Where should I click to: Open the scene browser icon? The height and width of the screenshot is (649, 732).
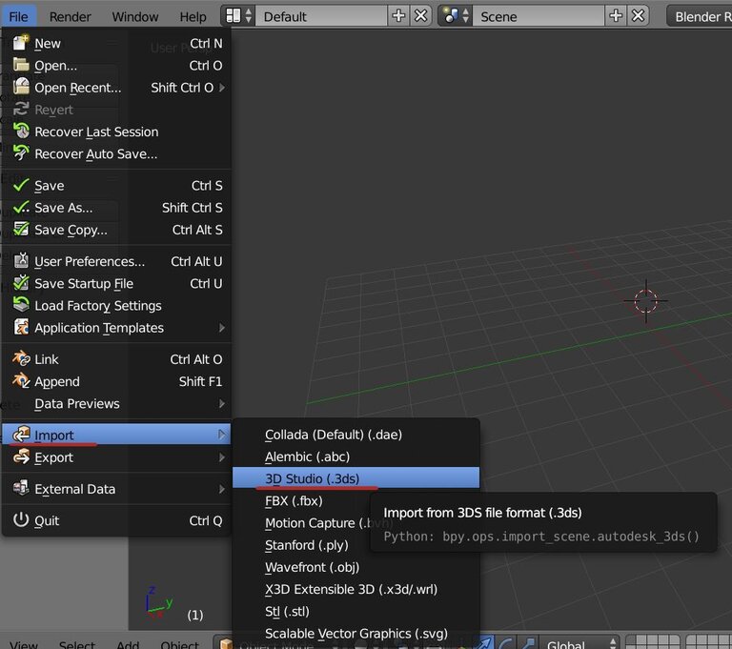[x=456, y=16]
